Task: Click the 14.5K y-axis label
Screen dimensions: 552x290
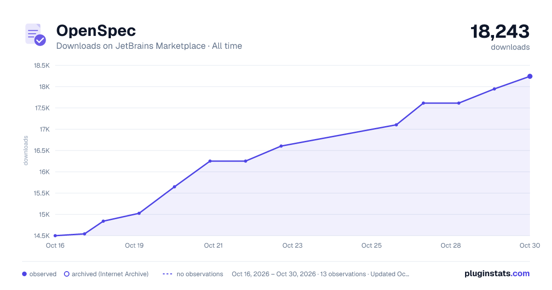Action: [41, 236]
